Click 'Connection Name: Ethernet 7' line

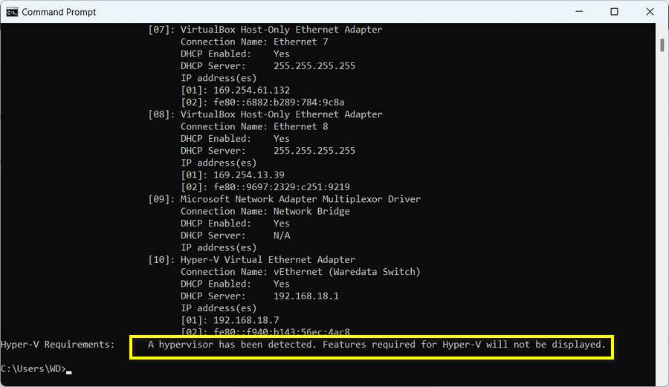click(254, 42)
